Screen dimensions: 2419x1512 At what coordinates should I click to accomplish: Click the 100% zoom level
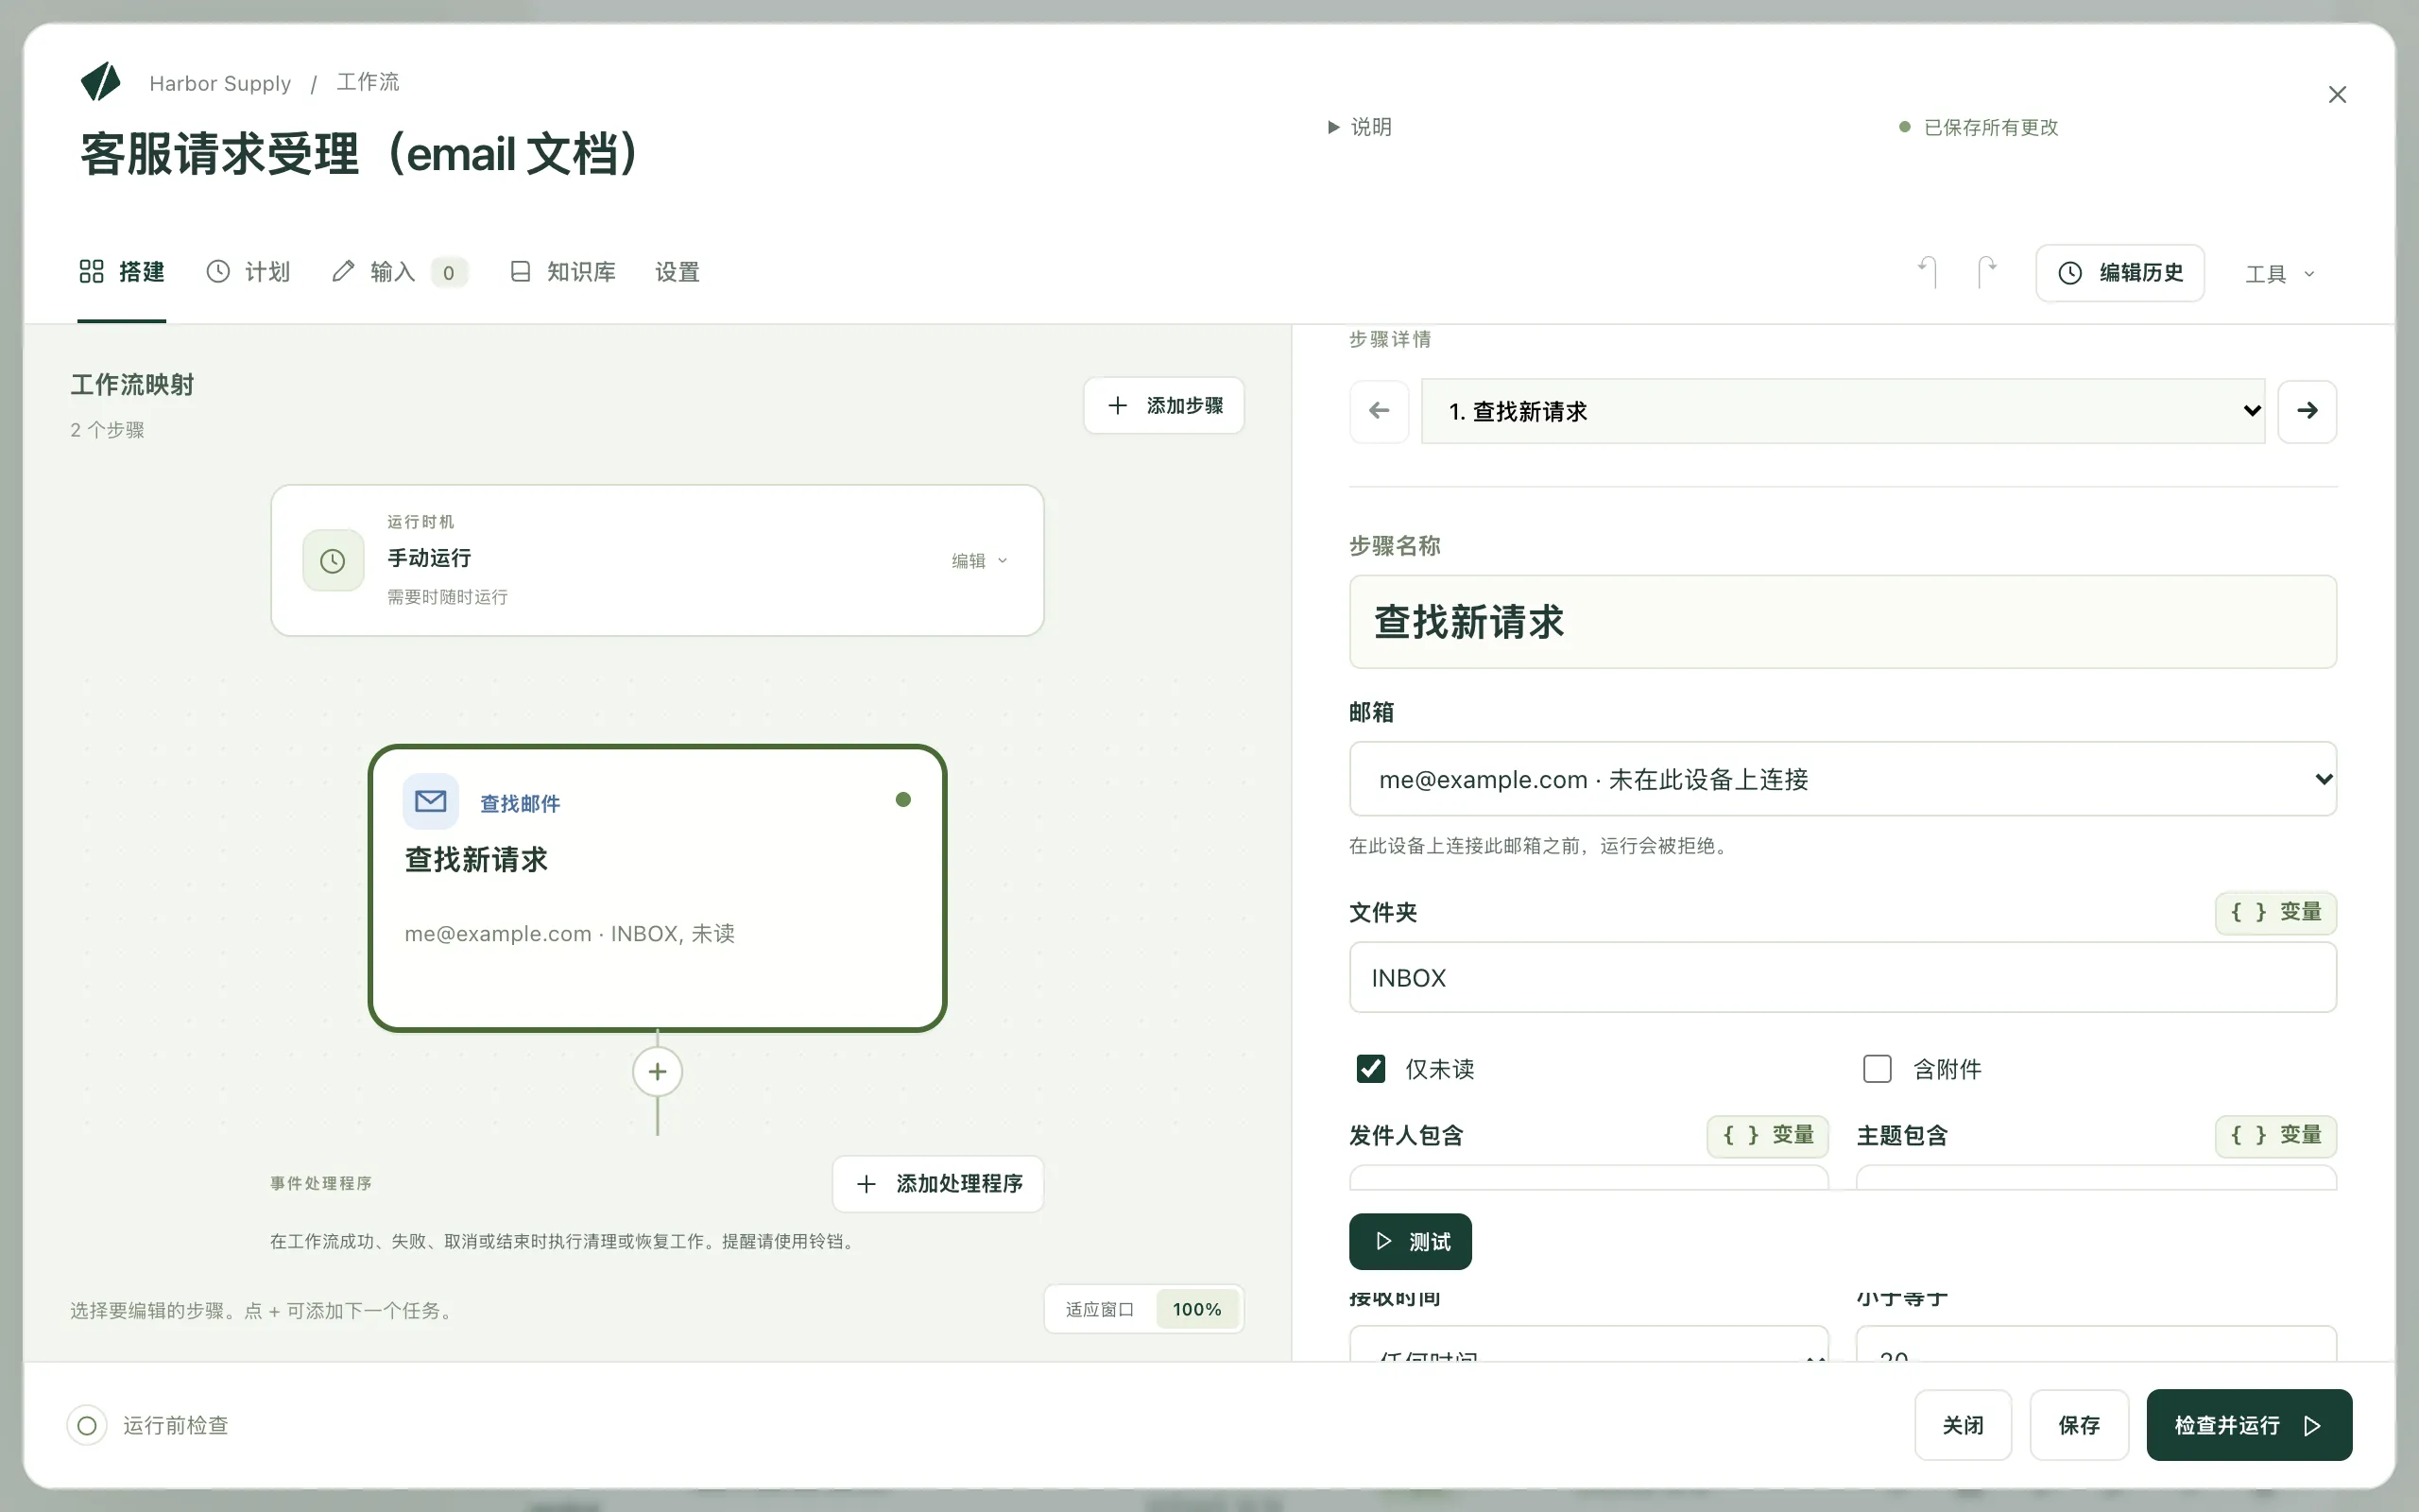point(1196,1309)
